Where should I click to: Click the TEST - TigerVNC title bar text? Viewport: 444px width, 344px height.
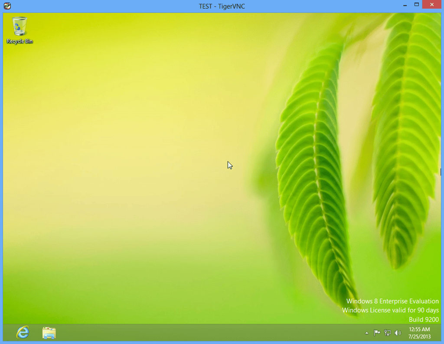coord(222,6)
